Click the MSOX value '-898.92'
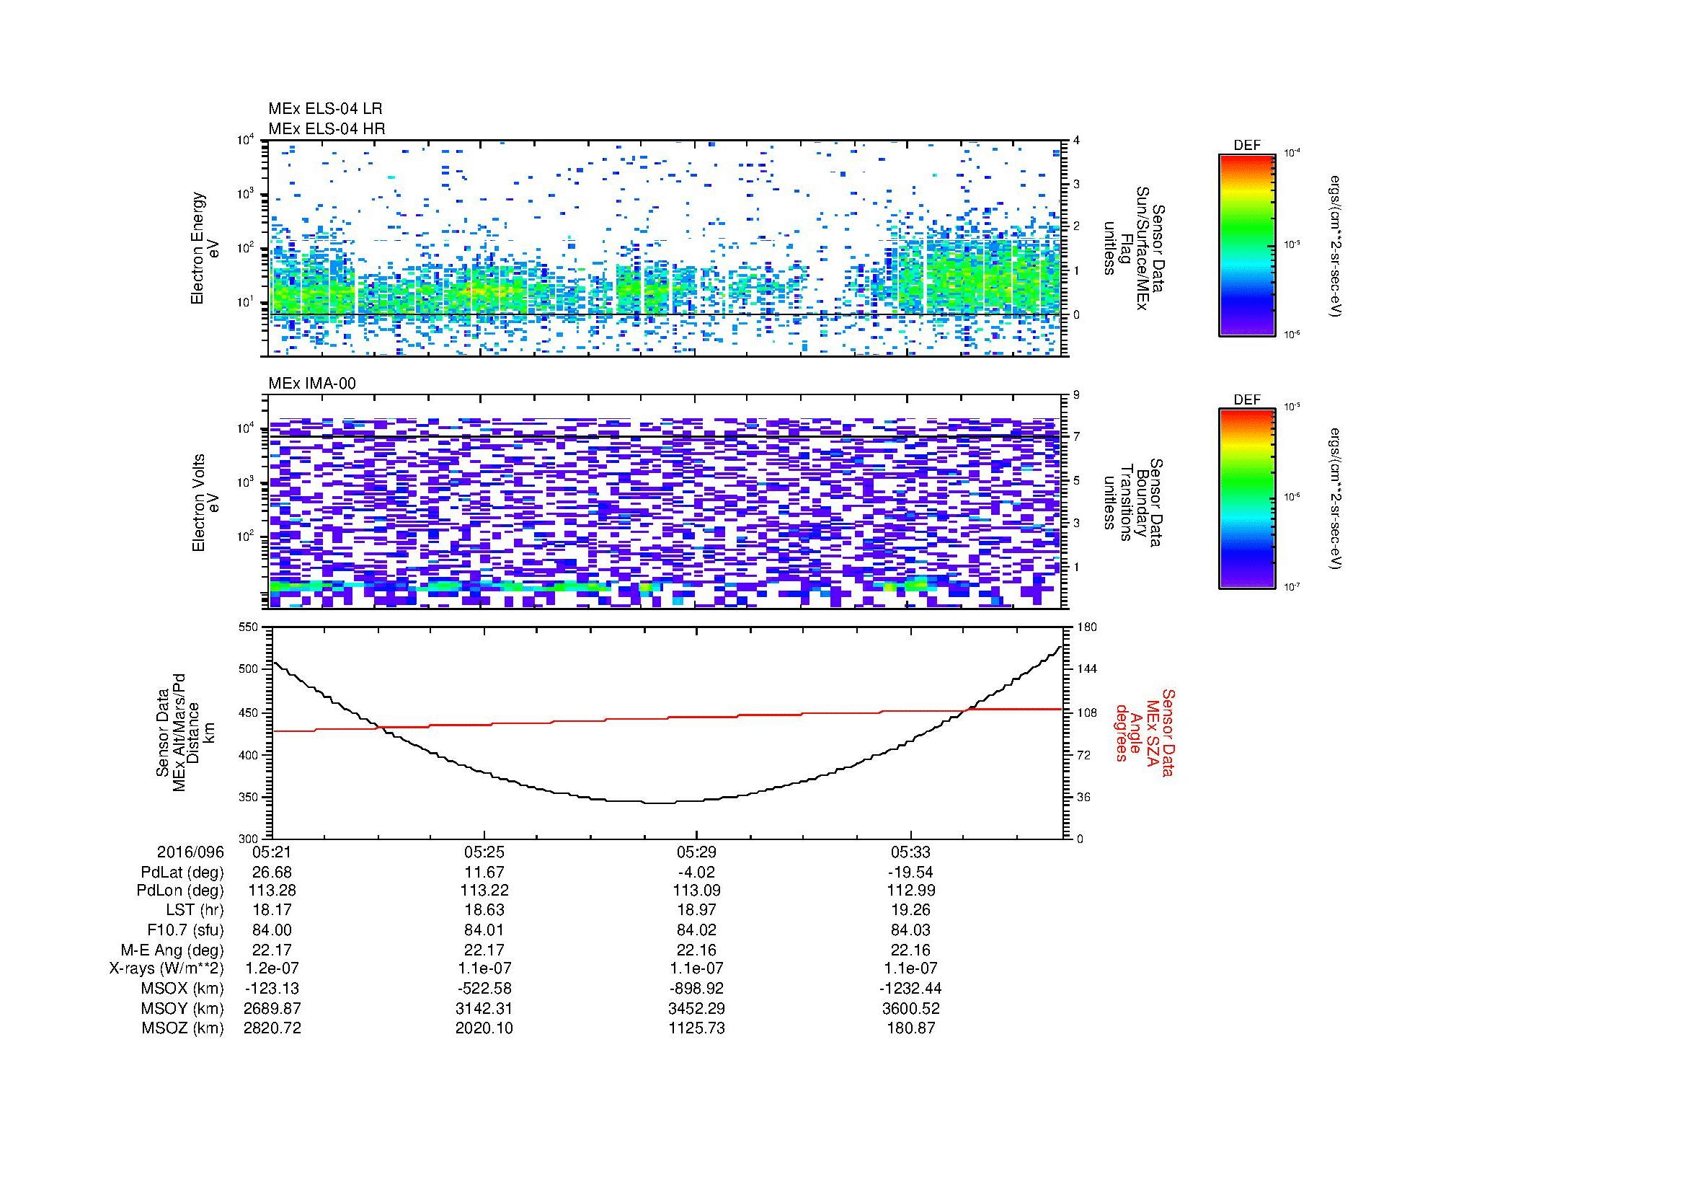This screenshot has height=1192, width=1686. tap(696, 989)
